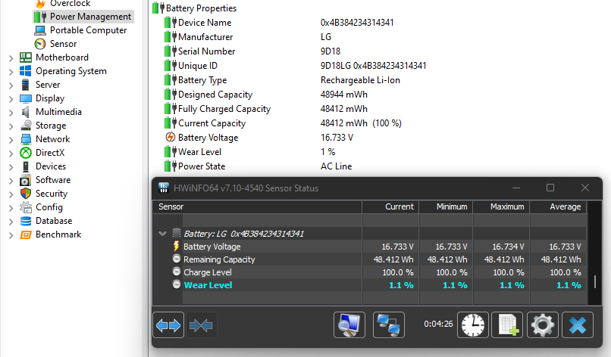This screenshot has height=357, width=611.
Task: Click the Serial Number value 9D18
Action: coord(331,51)
